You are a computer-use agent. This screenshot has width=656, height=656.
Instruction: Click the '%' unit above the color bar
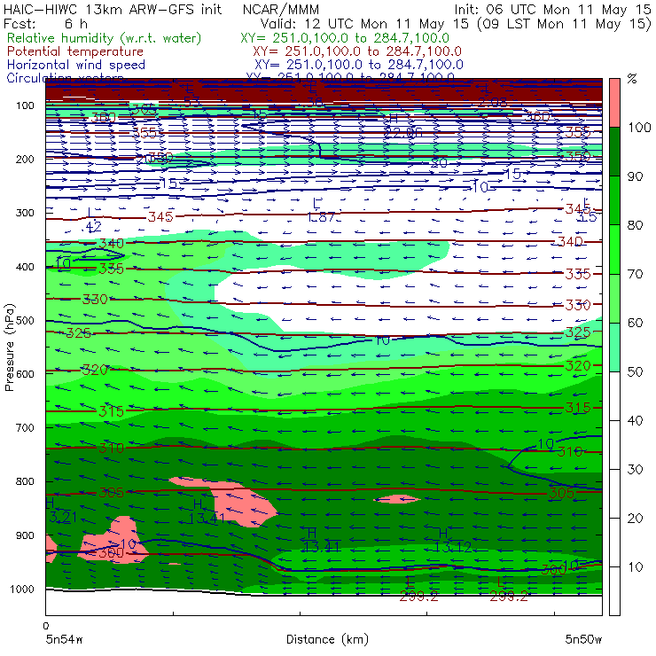tap(632, 78)
